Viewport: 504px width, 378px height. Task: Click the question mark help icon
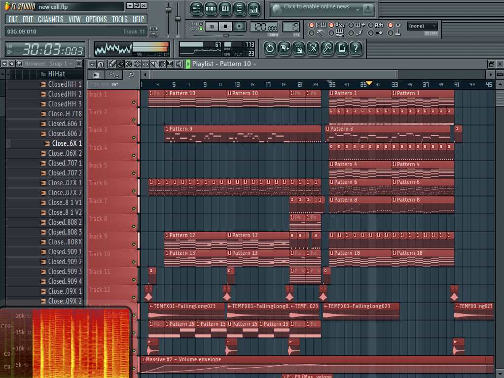356,48
